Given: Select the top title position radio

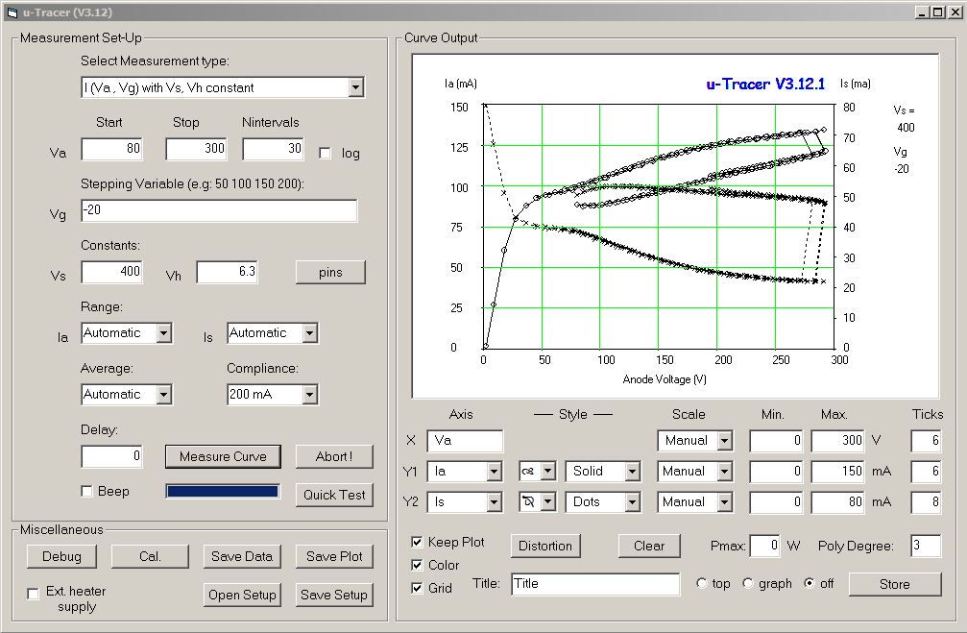Looking at the screenshot, I should click(x=701, y=583).
